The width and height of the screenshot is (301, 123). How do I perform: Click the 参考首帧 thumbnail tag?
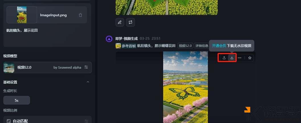click(x=126, y=46)
